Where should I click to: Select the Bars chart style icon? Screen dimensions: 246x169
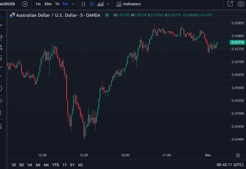83,4
